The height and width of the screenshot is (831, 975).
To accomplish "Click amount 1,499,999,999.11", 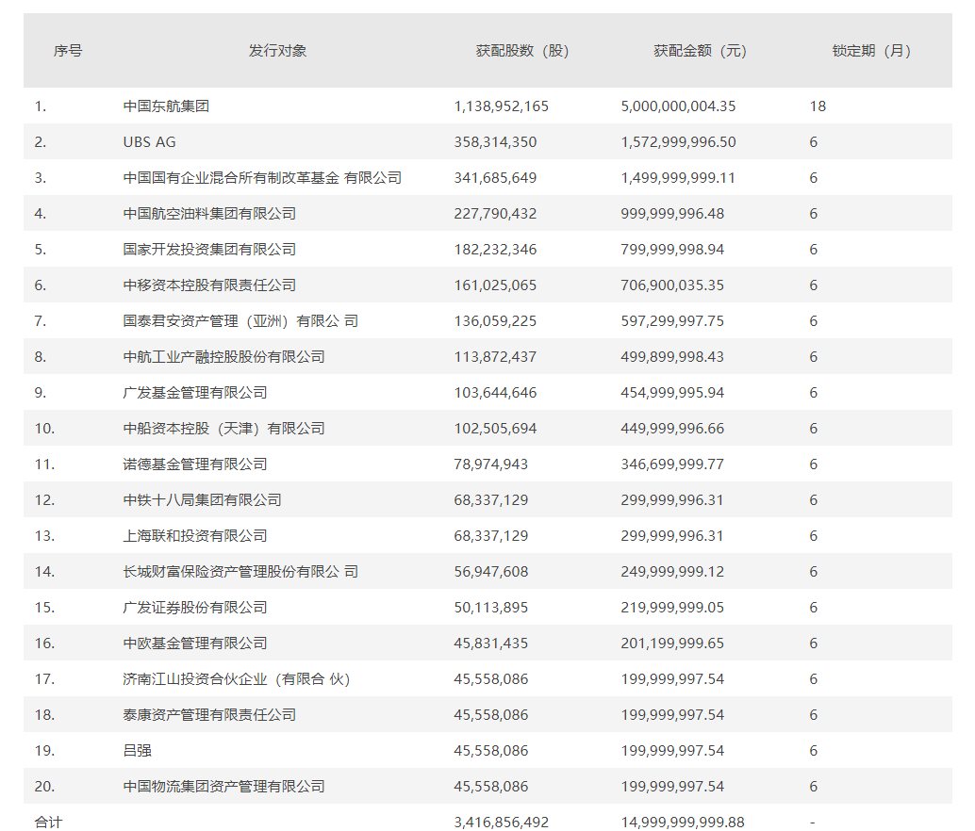I will coord(678,178).
